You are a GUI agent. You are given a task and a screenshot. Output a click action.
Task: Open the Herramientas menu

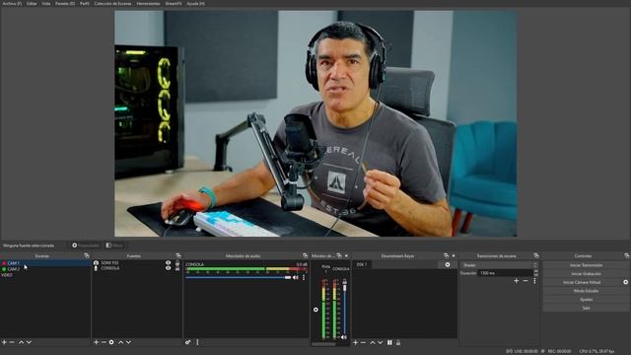click(148, 3)
